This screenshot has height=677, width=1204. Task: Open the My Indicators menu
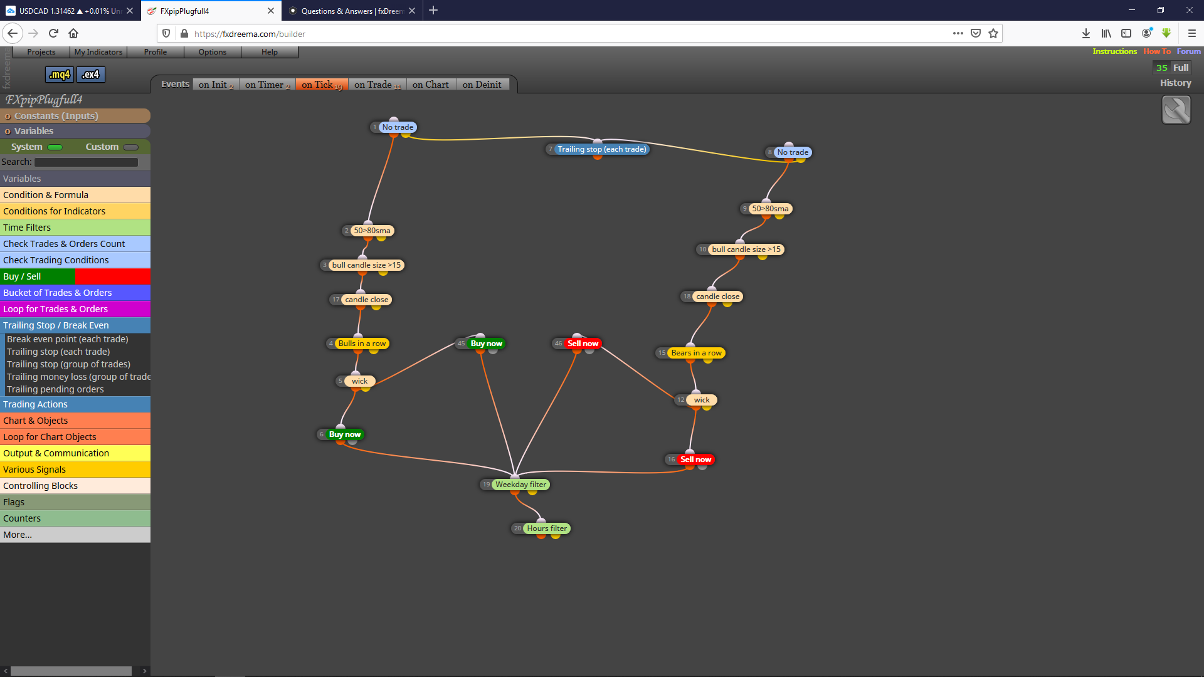98,52
